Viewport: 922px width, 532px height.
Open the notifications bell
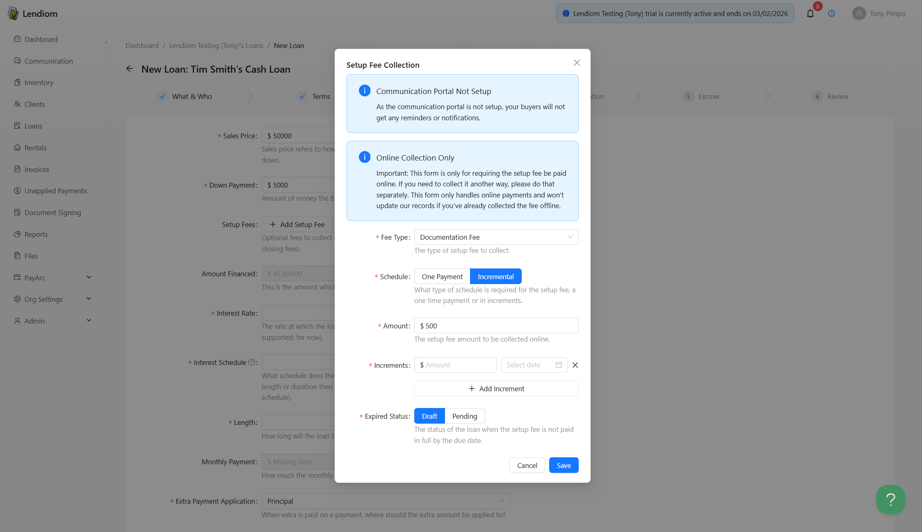(x=810, y=14)
